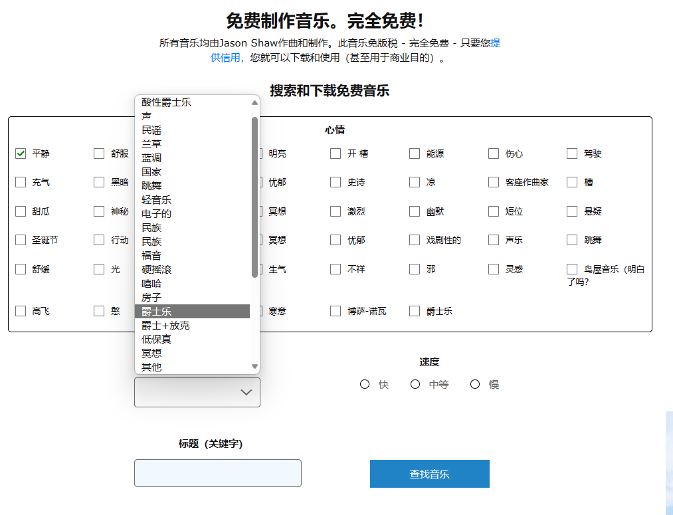Choose the 中等 speed radio button
The height and width of the screenshot is (515, 673).
coord(415,384)
